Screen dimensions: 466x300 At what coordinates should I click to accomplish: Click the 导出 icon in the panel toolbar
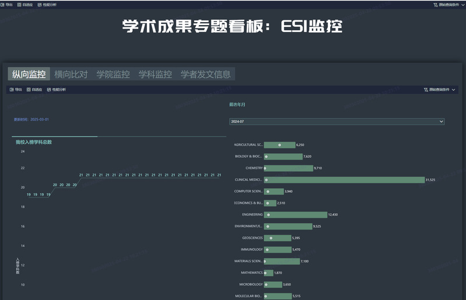[12, 90]
